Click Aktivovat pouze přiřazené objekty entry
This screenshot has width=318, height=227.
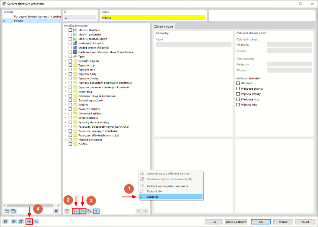click(171, 174)
